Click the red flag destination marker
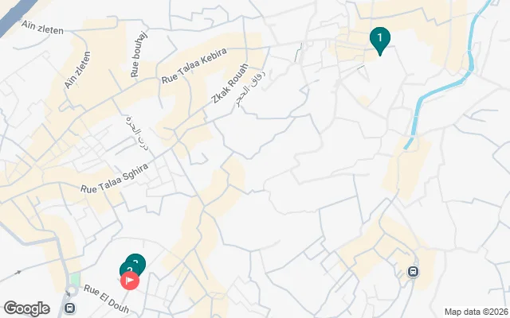510x318 pixels. (x=130, y=281)
